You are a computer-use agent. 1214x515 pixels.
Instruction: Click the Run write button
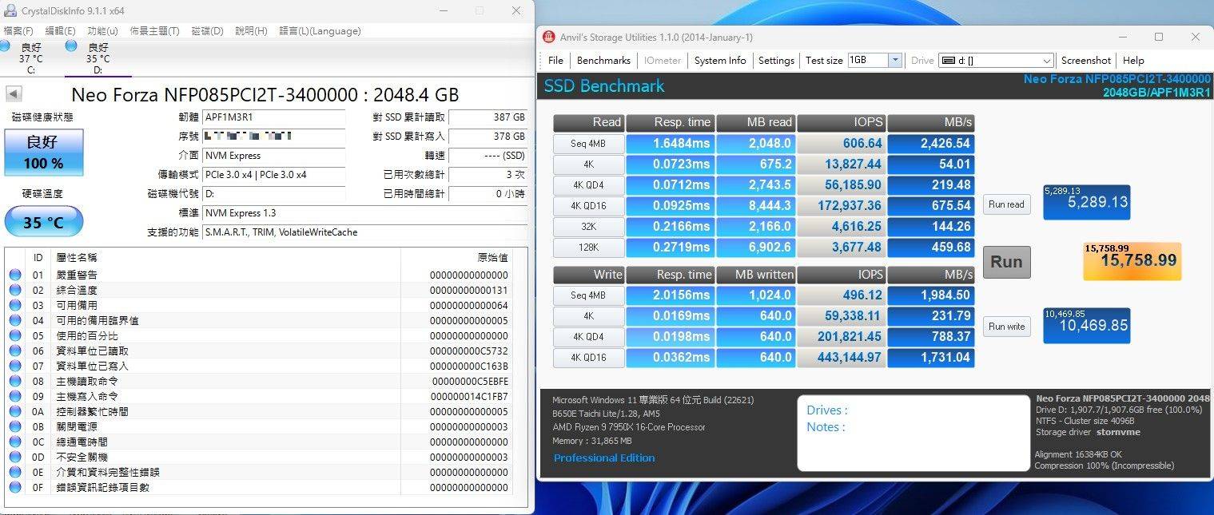(x=1005, y=326)
